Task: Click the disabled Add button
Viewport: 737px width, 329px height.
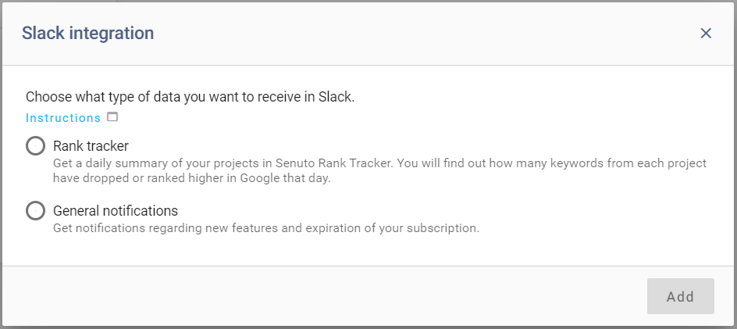Action: point(680,296)
